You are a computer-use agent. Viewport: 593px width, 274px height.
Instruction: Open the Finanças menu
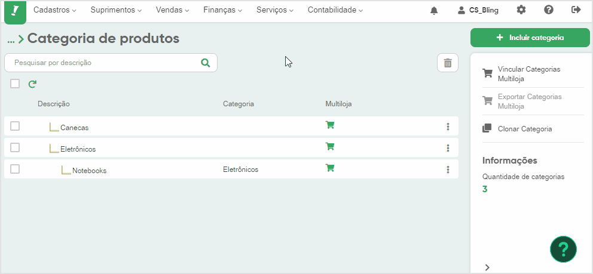pos(223,10)
